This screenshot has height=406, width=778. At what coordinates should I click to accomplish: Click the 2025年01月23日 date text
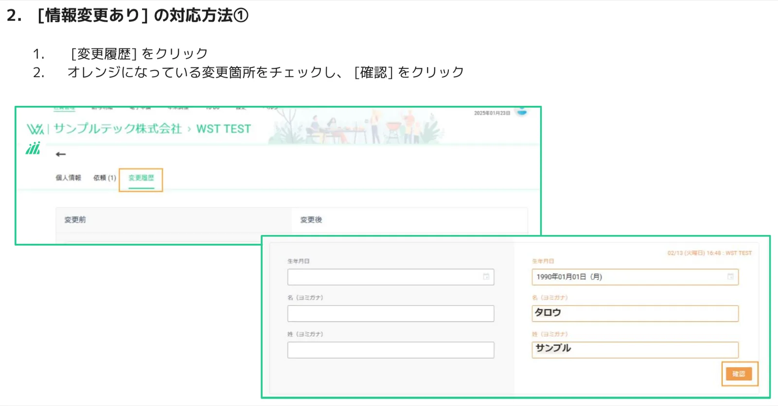point(492,113)
